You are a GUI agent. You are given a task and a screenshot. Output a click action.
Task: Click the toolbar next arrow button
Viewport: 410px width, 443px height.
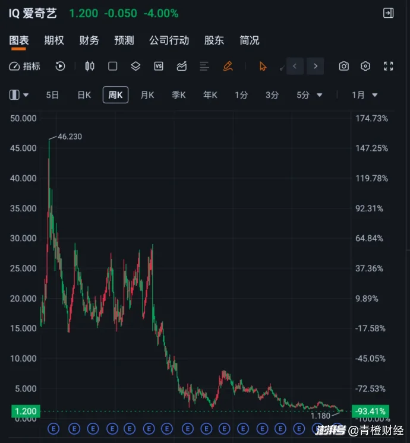[x=315, y=67]
